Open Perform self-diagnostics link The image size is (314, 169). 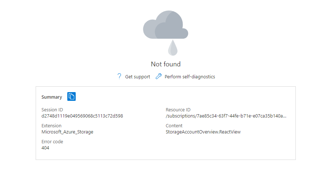click(190, 77)
